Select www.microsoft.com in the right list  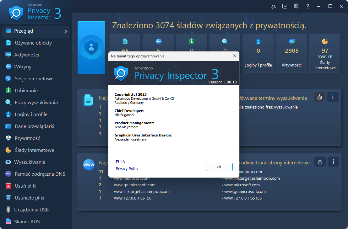point(242,185)
